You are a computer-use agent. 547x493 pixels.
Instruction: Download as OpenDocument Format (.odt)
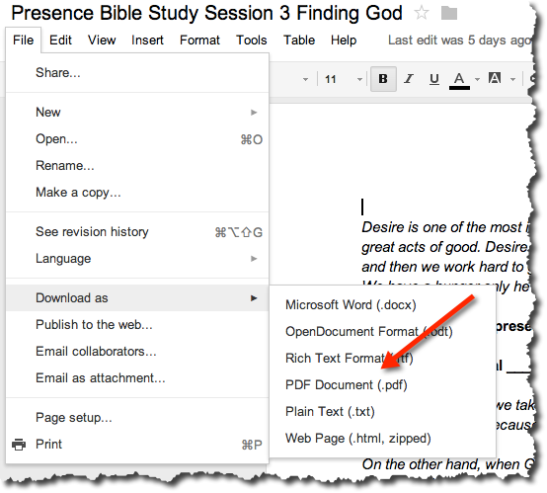[383, 331]
